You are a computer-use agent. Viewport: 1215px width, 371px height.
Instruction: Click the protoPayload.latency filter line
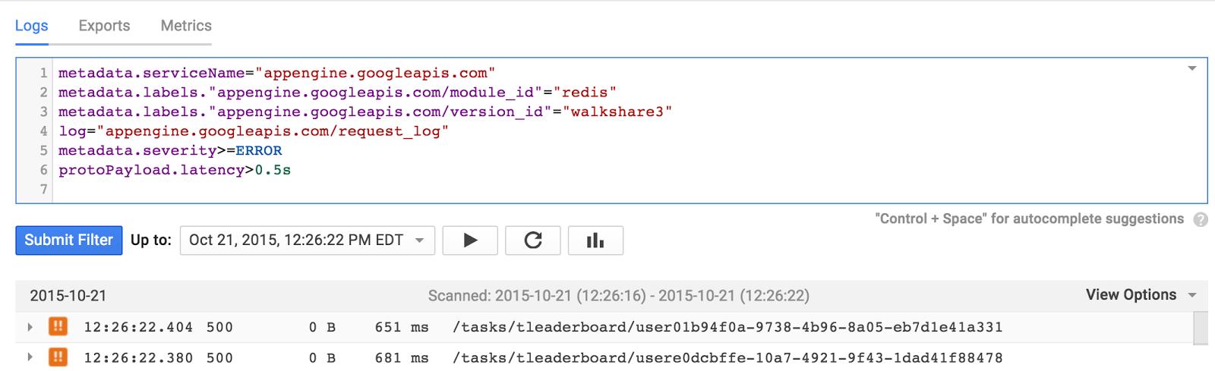pyautogui.click(x=175, y=170)
